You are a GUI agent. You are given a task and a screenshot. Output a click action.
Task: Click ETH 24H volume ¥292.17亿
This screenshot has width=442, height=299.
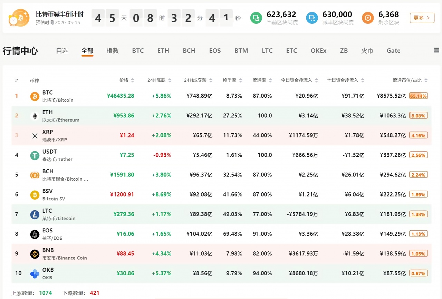click(x=199, y=115)
